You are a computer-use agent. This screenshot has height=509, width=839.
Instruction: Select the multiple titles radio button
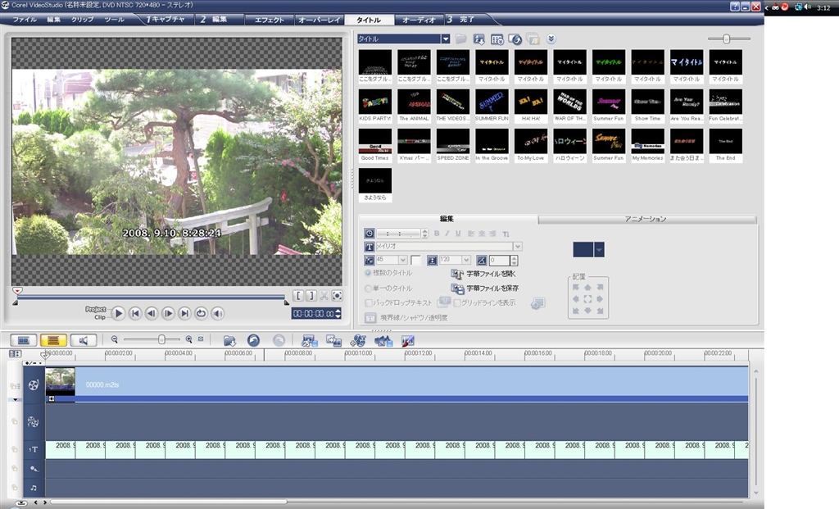click(368, 273)
